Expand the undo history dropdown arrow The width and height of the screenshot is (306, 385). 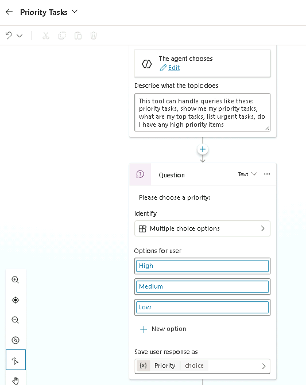[20, 36]
